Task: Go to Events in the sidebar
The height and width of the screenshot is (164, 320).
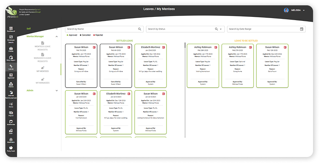Action: [x=11, y=49]
